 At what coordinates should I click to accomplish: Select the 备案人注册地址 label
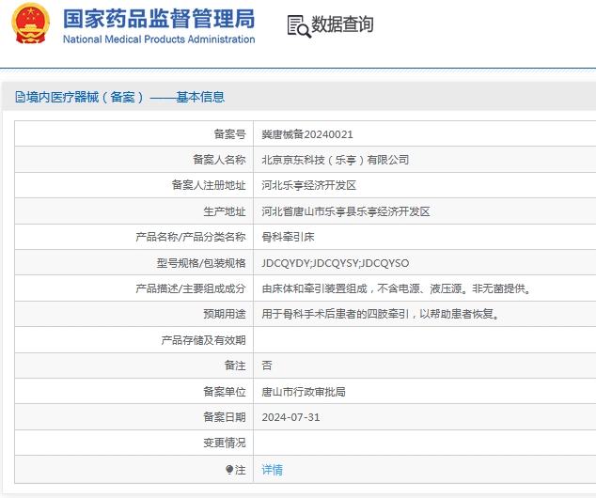209,185
